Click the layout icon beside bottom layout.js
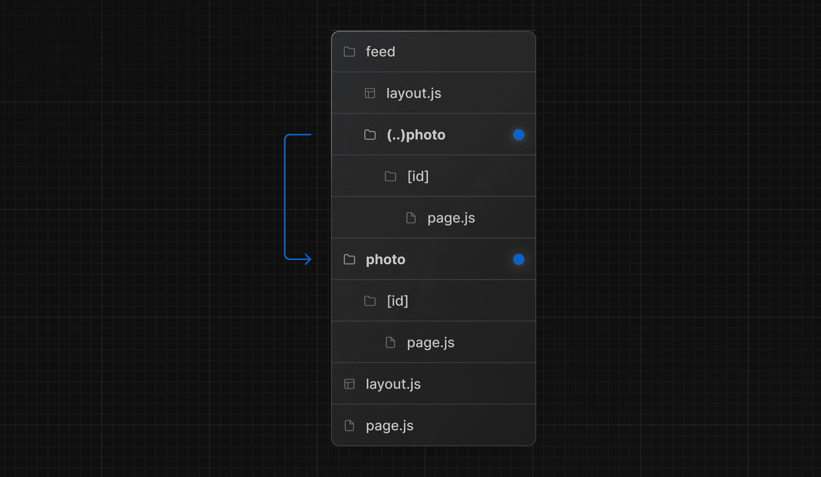 click(349, 384)
